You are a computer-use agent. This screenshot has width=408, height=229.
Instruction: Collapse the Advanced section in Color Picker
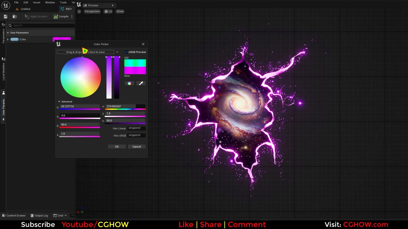click(59, 102)
